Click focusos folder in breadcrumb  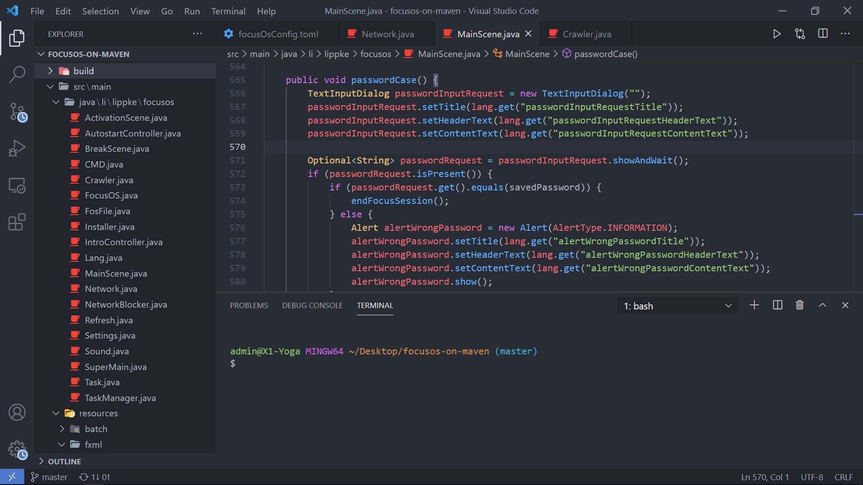click(x=376, y=54)
